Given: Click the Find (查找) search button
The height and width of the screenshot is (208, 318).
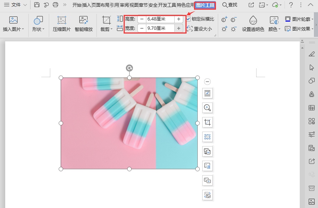Looking at the screenshot, I should tap(230, 5).
